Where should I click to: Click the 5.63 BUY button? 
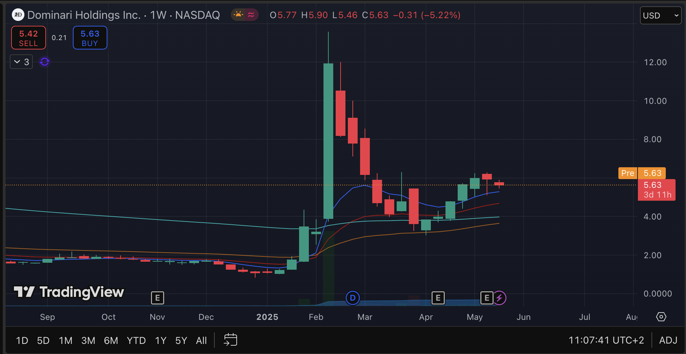coord(90,38)
